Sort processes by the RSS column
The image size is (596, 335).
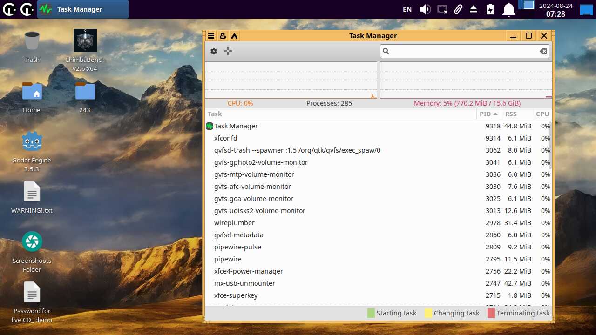(x=517, y=114)
